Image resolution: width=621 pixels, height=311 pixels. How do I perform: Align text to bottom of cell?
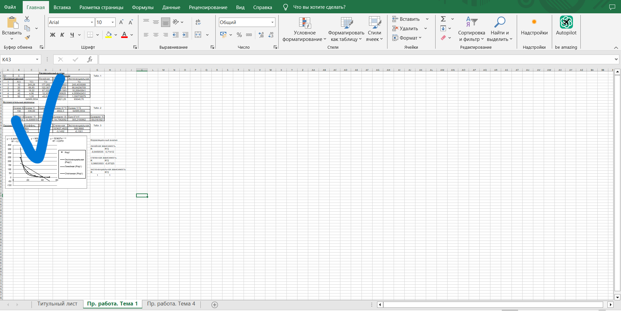click(x=166, y=22)
